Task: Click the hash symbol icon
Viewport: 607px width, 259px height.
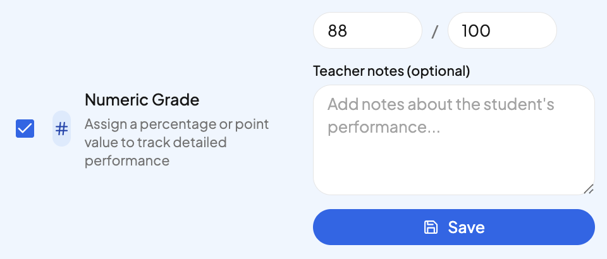Action: [x=61, y=129]
